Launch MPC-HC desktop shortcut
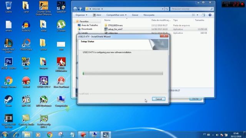 (26, 101)
